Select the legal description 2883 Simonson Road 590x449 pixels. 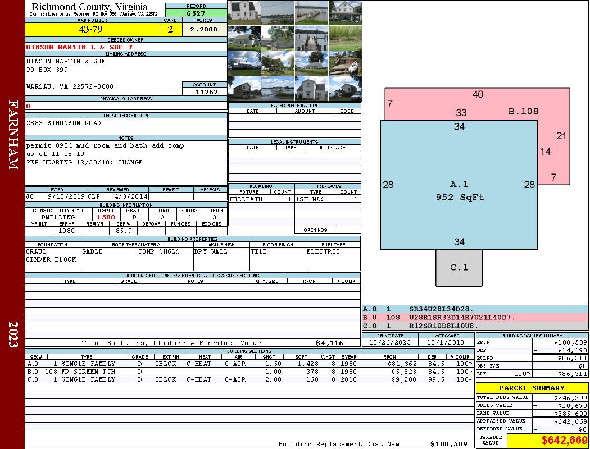click(64, 123)
